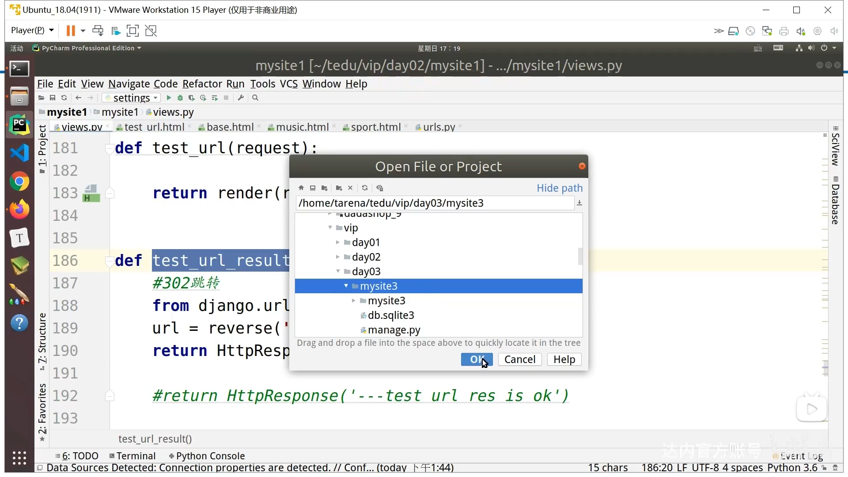Collapse the vip folder node
848x477 pixels.
330,228
